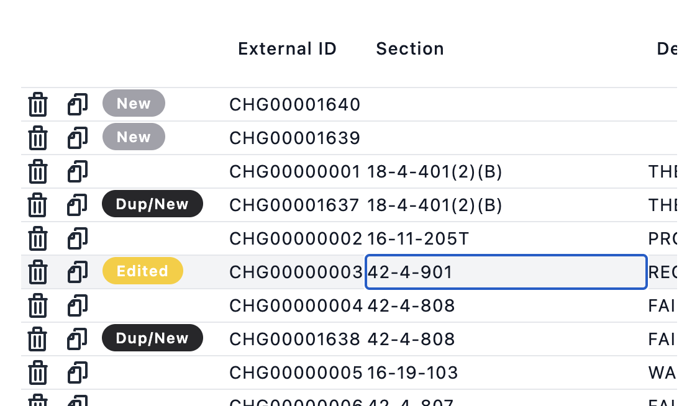Click the Section field containing 42-4-901
Screen dimensions: 692x406
click(506, 272)
